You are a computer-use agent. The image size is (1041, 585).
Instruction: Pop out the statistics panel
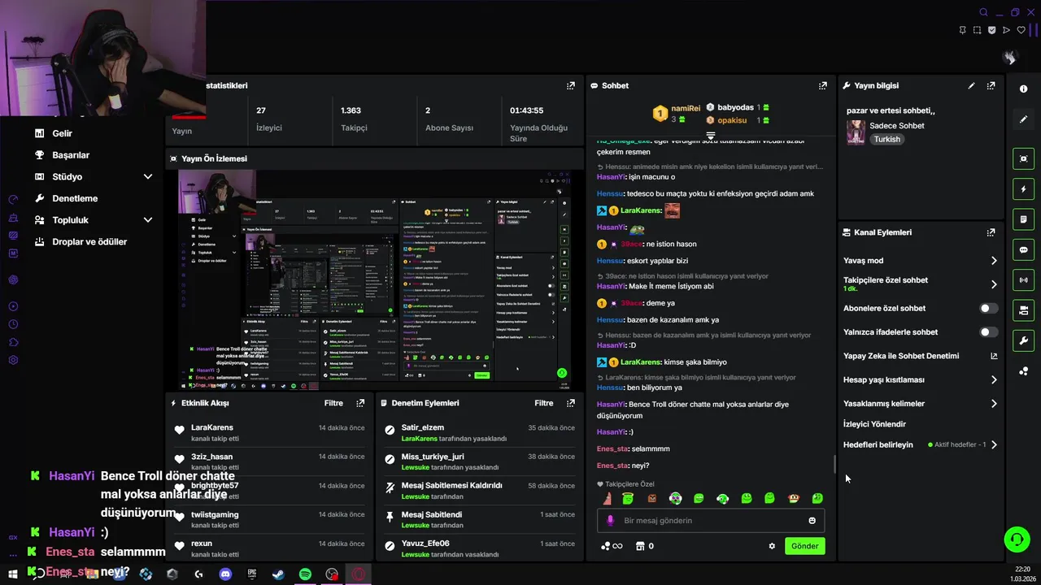[x=571, y=85]
